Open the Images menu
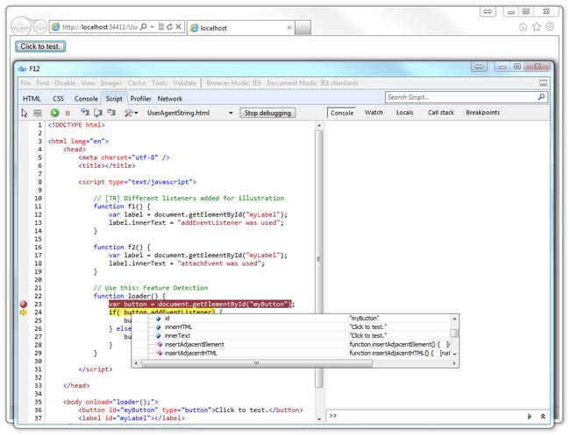The height and width of the screenshot is (435, 570). [x=111, y=83]
